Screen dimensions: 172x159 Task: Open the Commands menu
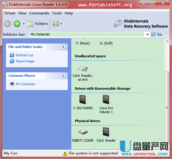click(x=39, y=13)
